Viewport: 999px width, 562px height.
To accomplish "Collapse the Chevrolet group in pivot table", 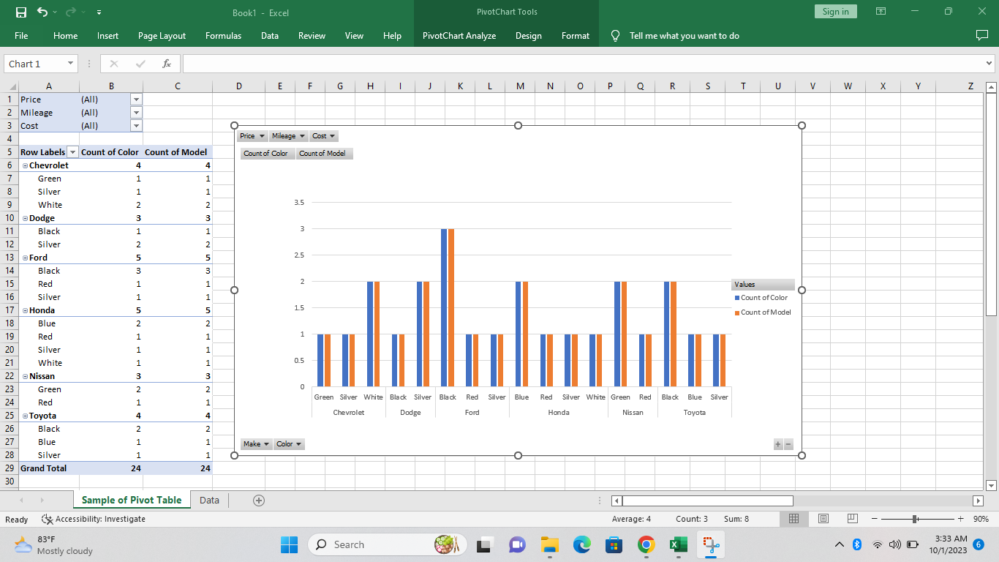I will point(25,165).
